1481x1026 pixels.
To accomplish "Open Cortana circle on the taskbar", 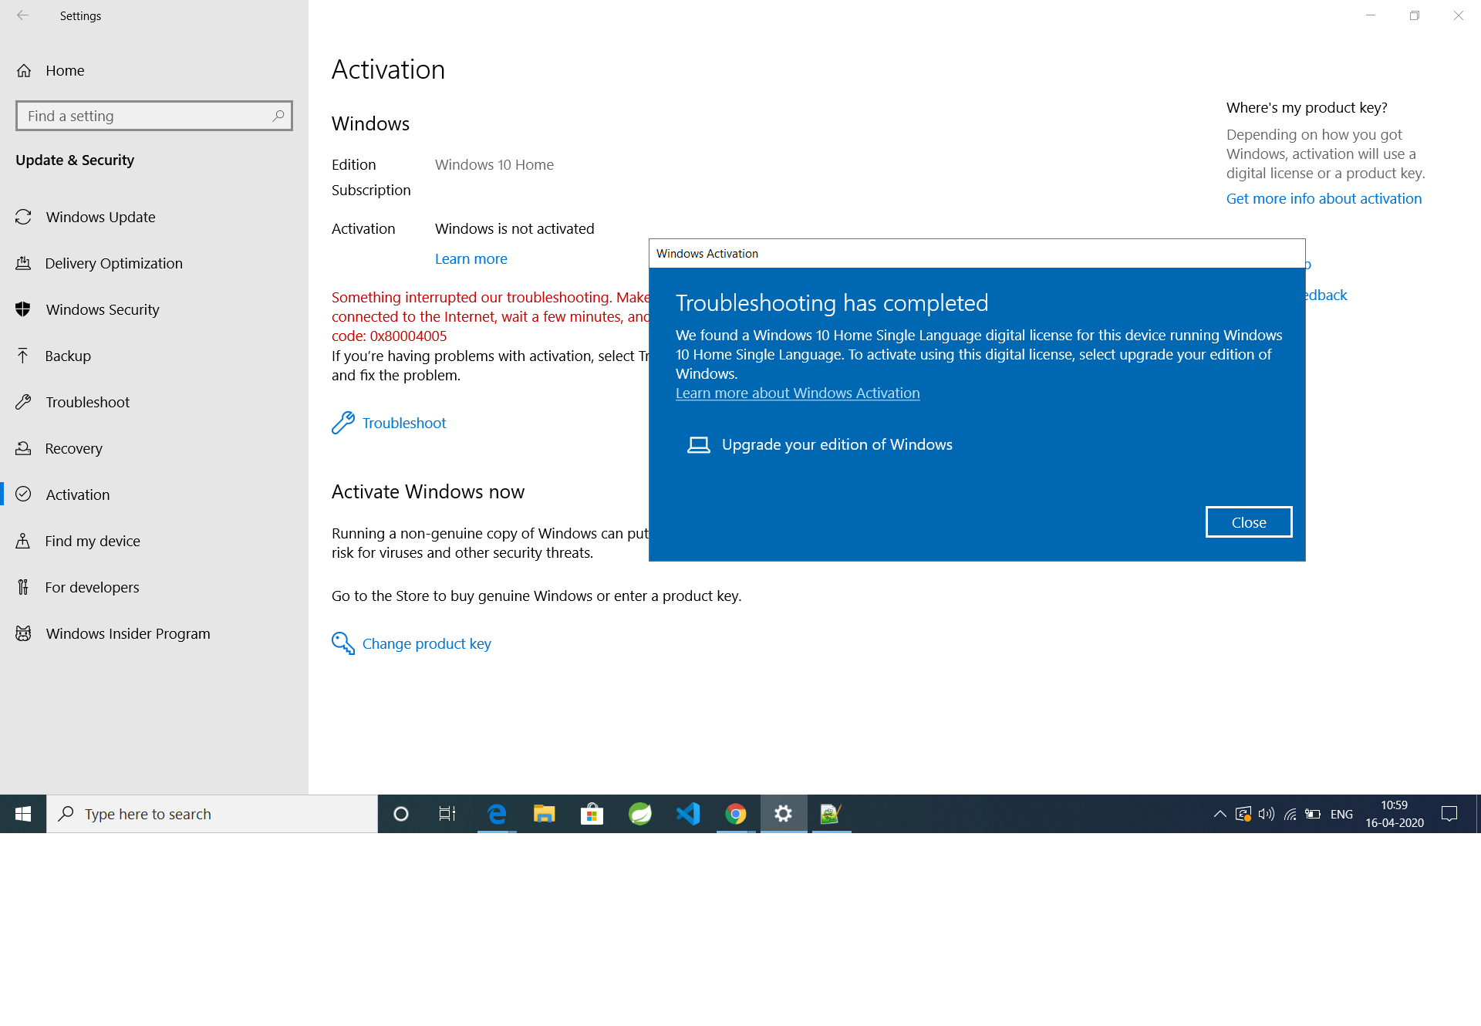I will point(401,814).
